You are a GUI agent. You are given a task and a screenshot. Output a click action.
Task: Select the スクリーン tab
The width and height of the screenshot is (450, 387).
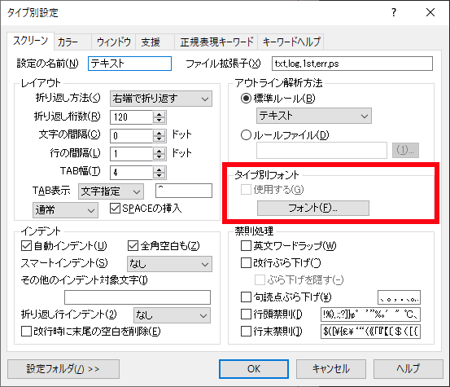(30, 41)
